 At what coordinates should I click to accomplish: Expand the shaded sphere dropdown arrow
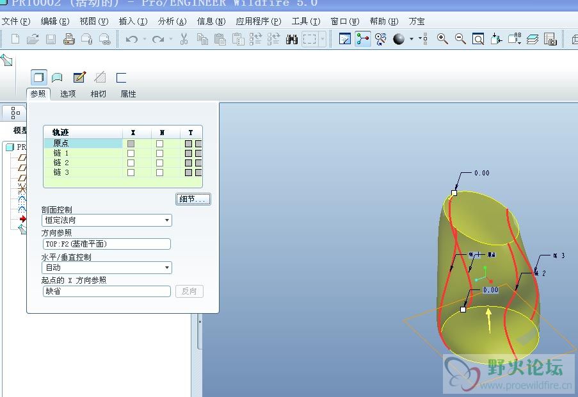412,38
